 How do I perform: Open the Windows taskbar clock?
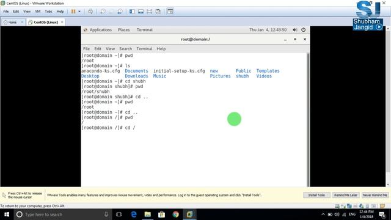(x=367, y=215)
